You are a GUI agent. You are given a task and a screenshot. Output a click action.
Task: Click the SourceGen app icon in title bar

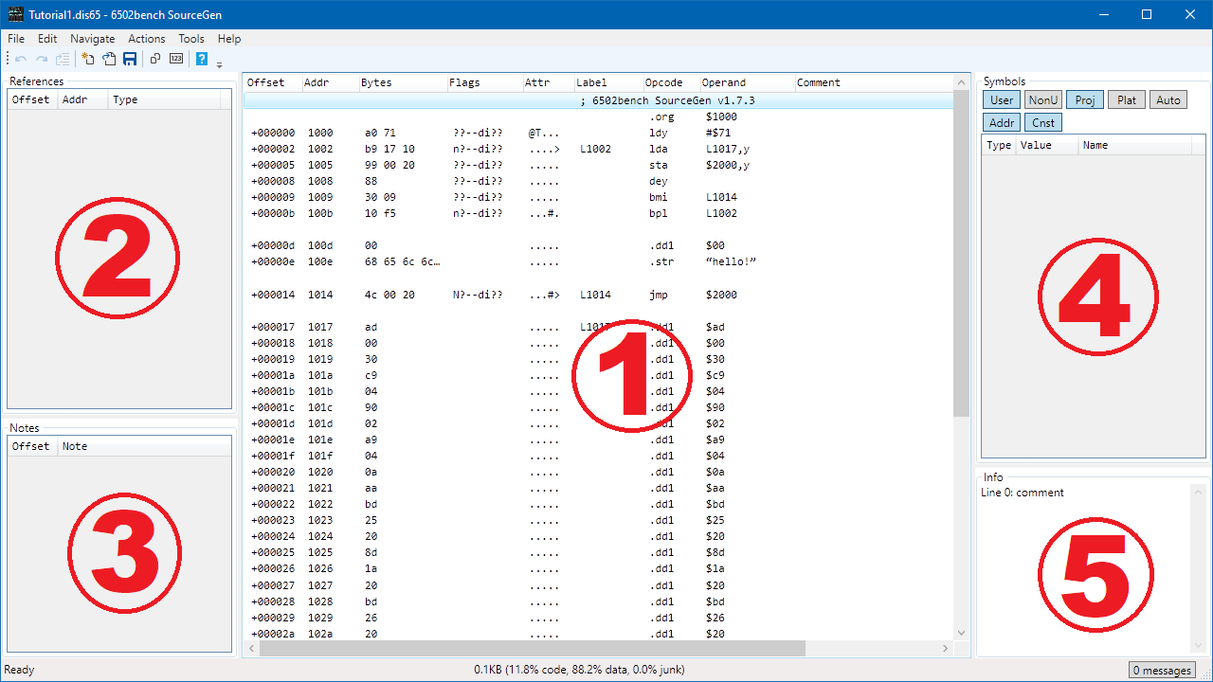click(15, 14)
